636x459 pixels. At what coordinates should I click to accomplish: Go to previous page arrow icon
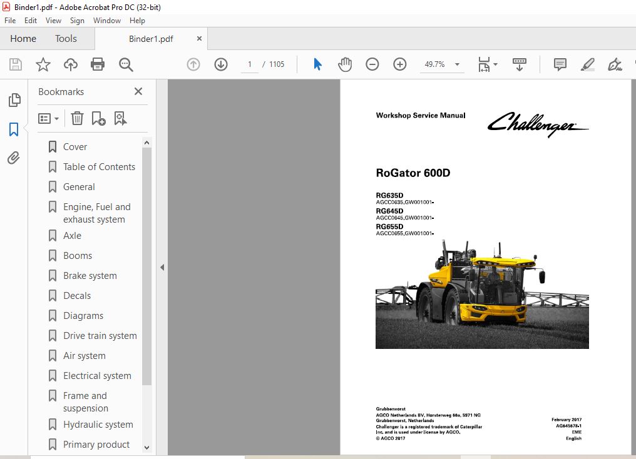point(193,64)
